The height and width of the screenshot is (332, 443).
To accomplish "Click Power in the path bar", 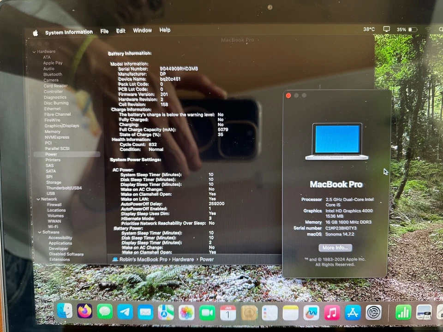I will click(x=207, y=259).
